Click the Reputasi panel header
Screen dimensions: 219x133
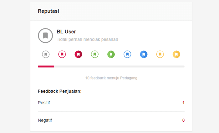pyautogui.click(x=48, y=11)
